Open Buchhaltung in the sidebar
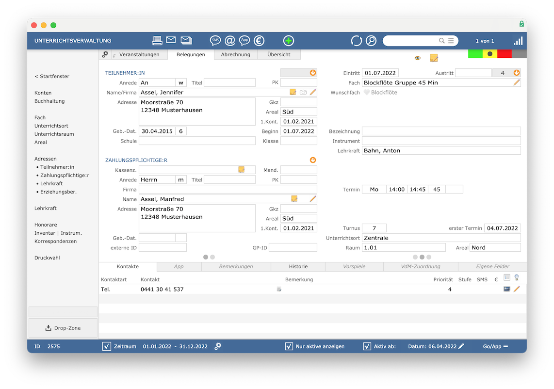This screenshot has height=389, width=554. [49, 101]
